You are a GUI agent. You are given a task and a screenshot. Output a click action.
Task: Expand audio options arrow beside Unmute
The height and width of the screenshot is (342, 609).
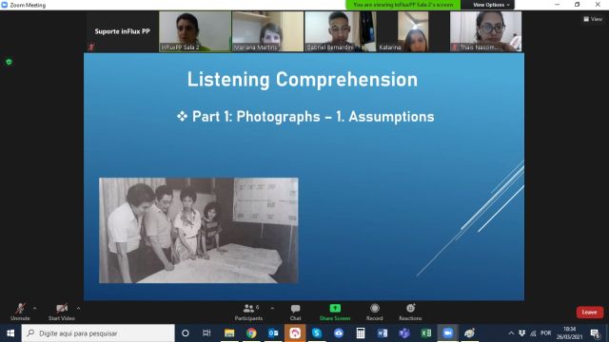coord(34,308)
